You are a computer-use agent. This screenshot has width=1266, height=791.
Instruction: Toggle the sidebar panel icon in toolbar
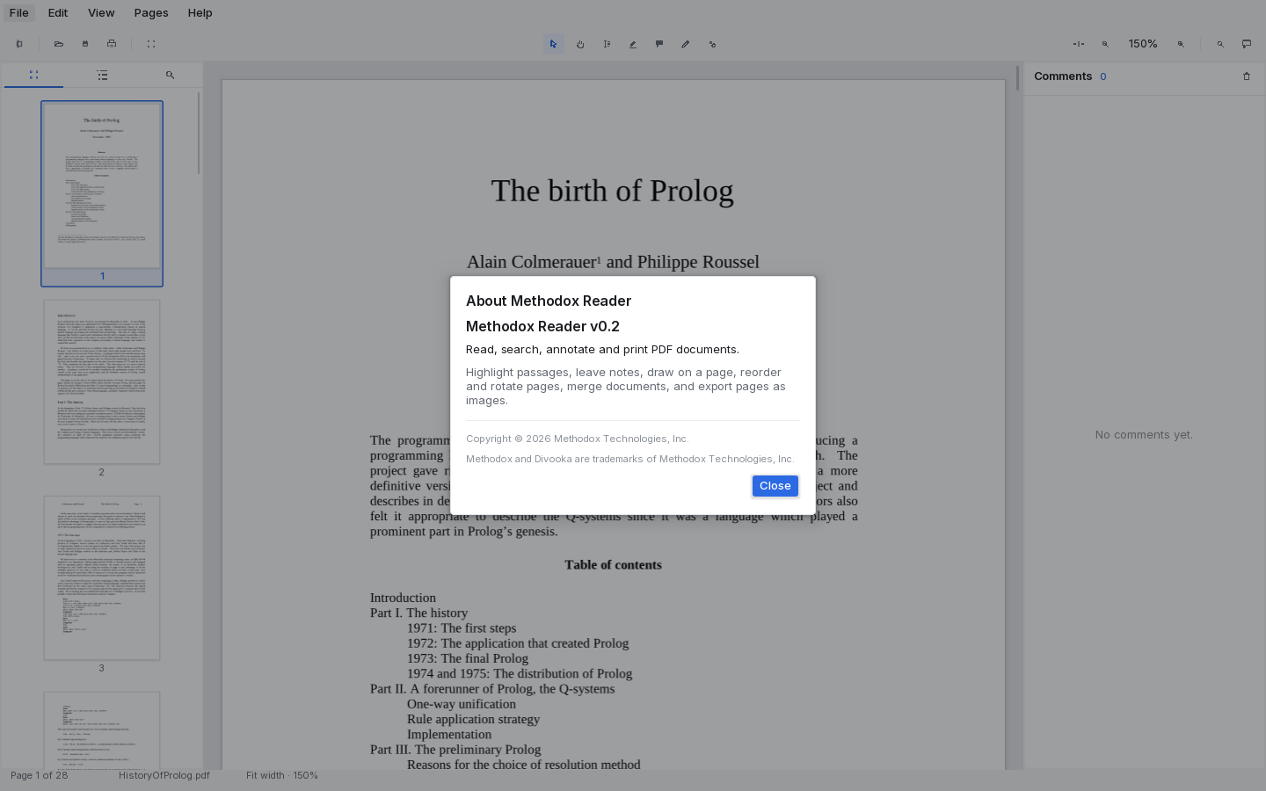click(x=19, y=44)
